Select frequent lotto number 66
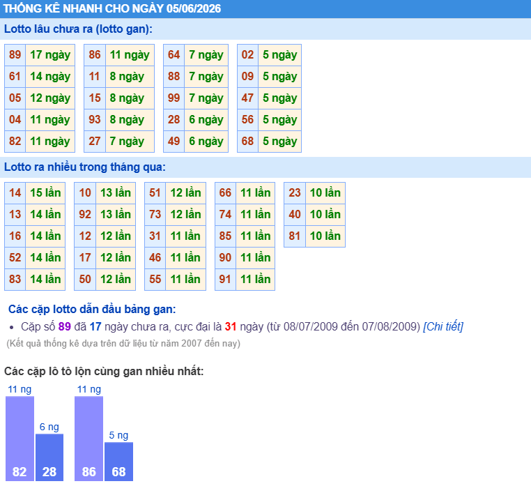Image resolution: width=531 pixels, height=486 pixels. pos(225,193)
